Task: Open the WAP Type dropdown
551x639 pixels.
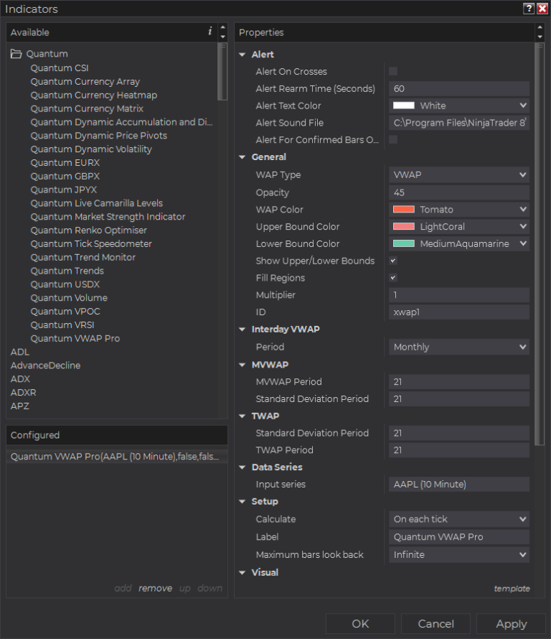Action: pos(458,174)
